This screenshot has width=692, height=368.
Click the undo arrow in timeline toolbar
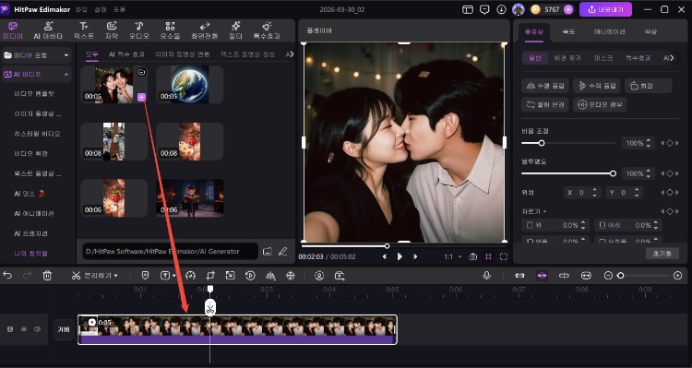point(7,276)
